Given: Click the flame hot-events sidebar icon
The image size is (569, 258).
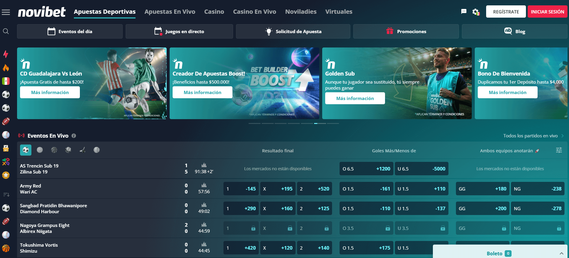Looking at the screenshot, I should point(6,68).
